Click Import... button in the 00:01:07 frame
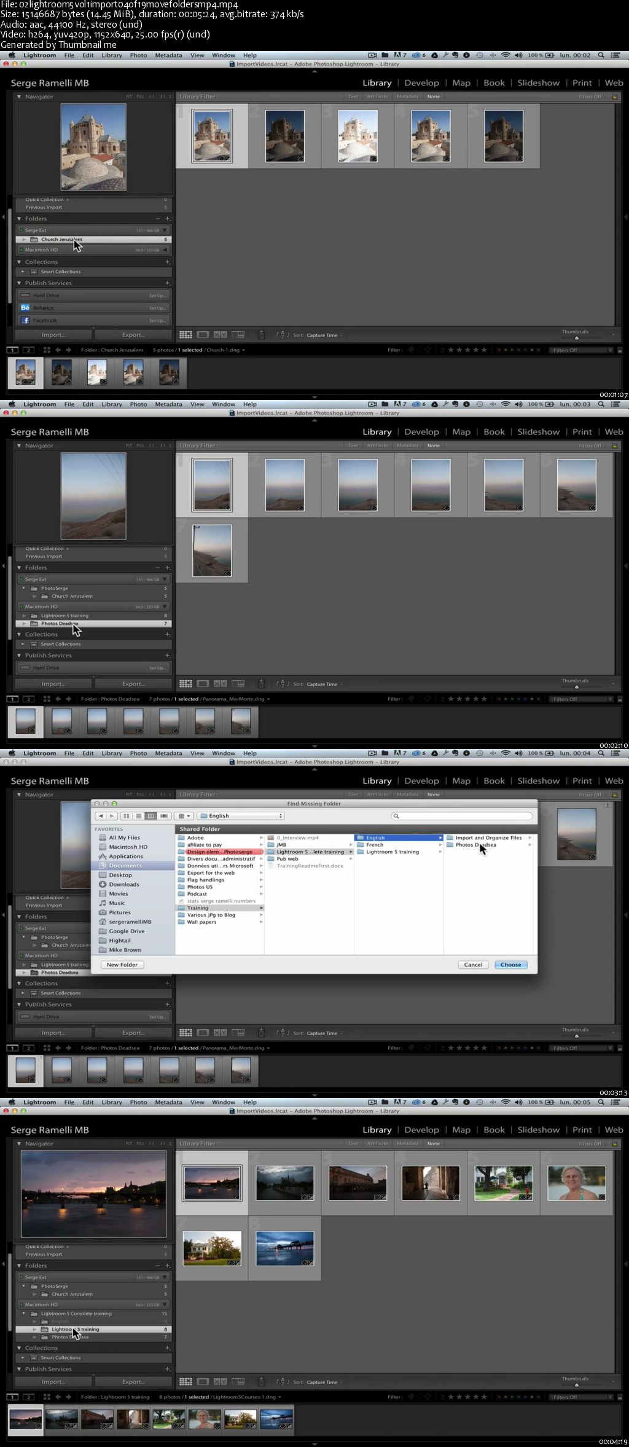629x1447 pixels. (53, 335)
